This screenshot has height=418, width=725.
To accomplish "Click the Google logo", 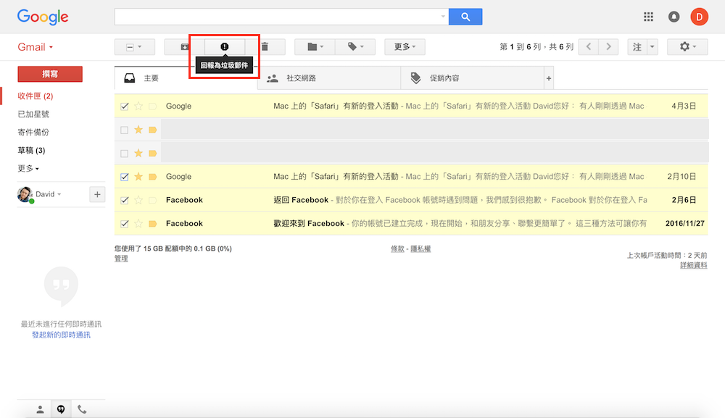I will (x=43, y=17).
